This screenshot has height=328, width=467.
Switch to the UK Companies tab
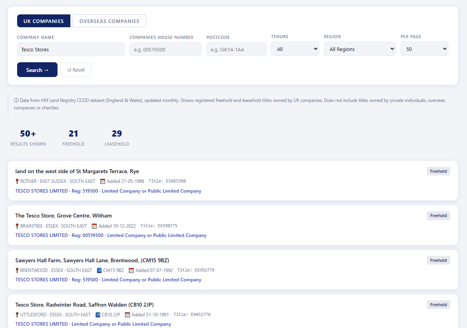coord(44,21)
